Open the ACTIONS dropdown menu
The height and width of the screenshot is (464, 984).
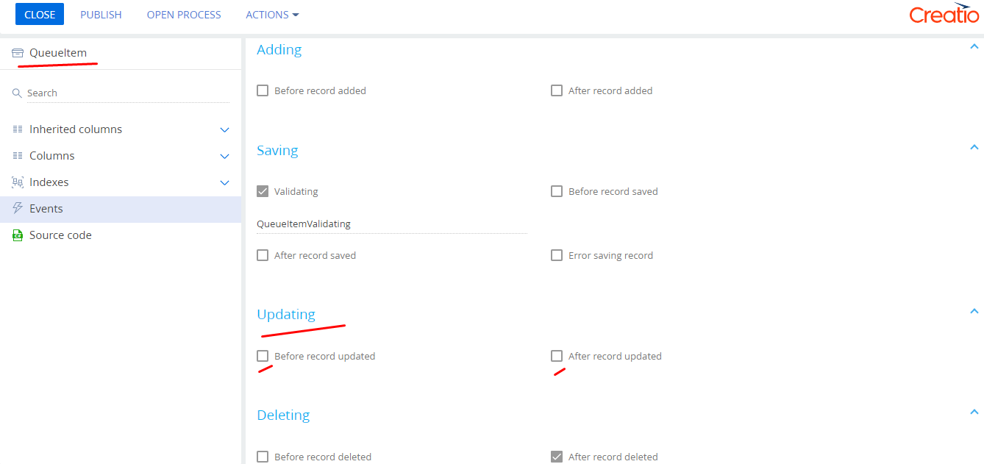tap(272, 15)
